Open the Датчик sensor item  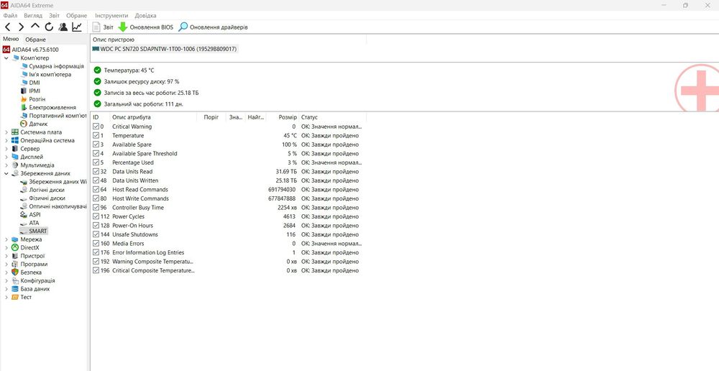pos(34,124)
